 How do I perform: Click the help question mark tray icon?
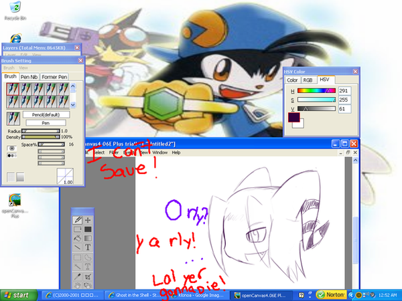[x=301, y=295]
